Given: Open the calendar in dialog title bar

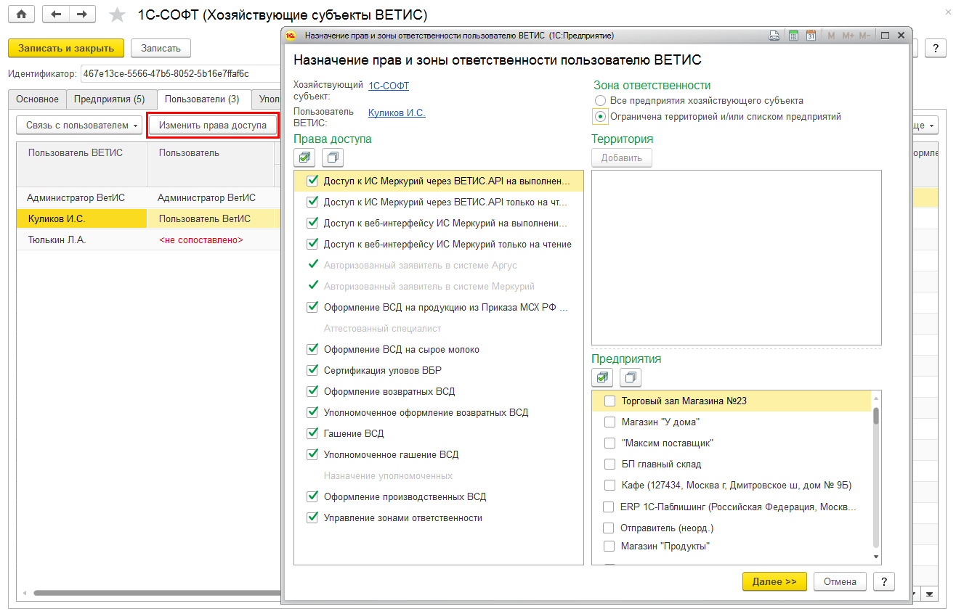Looking at the screenshot, I should pyautogui.click(x=811, y=36).
